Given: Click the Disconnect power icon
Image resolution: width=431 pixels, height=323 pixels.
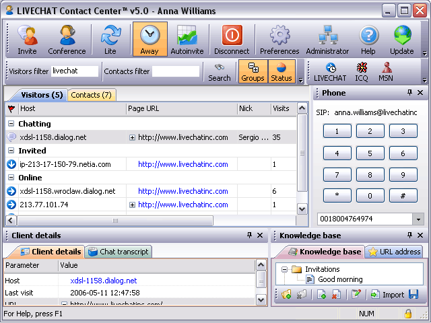Looking at the screenshot, I should [x=232, y=39].
